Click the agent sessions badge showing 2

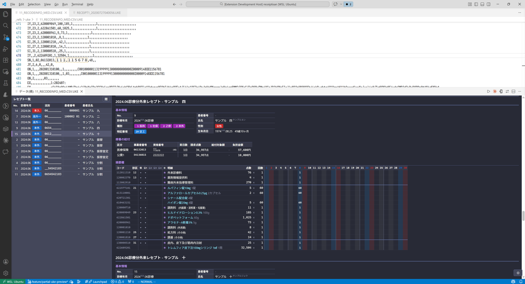pyautogui.click(x=349, y=4)
